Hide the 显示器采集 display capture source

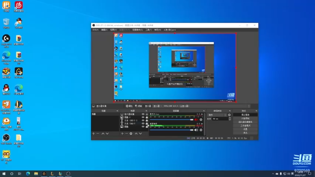(143, 114)
